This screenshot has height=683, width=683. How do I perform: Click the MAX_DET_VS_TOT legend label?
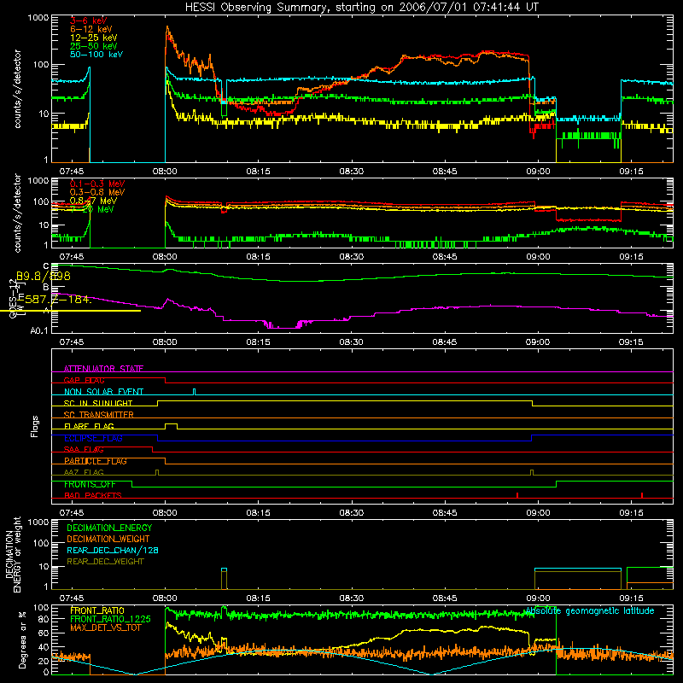106,628
